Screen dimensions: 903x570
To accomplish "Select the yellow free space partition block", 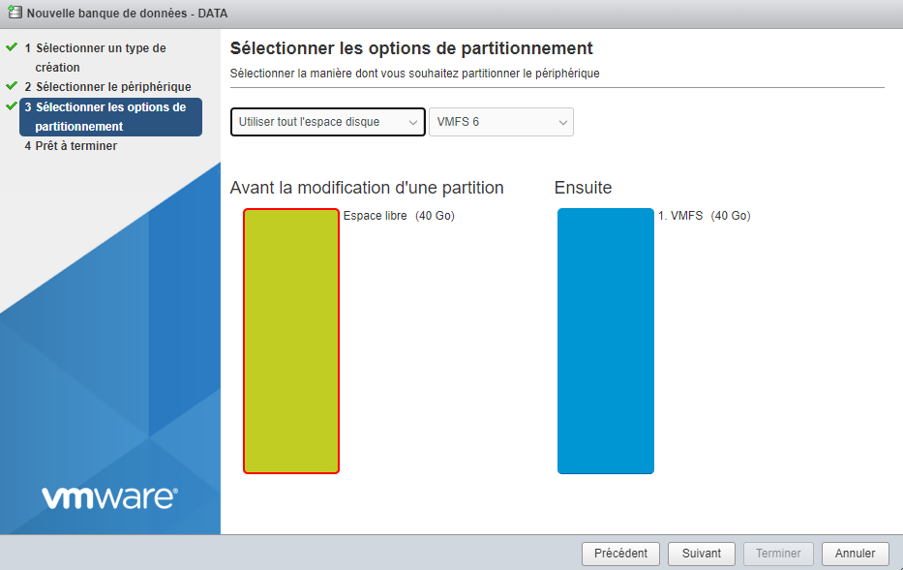I will [291, 341].
